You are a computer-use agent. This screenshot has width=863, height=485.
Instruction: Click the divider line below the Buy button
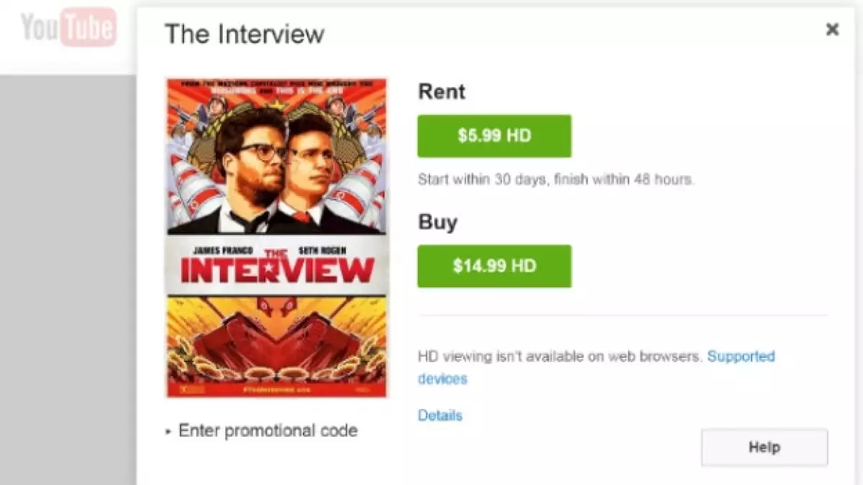(622, 315)
